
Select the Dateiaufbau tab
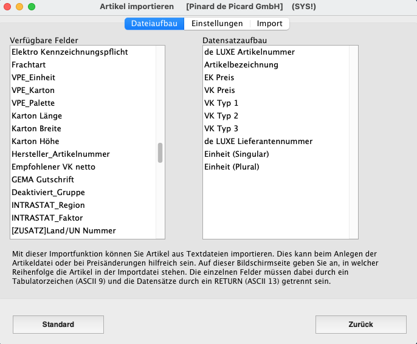pyautogui.click(x=154, y=24)
